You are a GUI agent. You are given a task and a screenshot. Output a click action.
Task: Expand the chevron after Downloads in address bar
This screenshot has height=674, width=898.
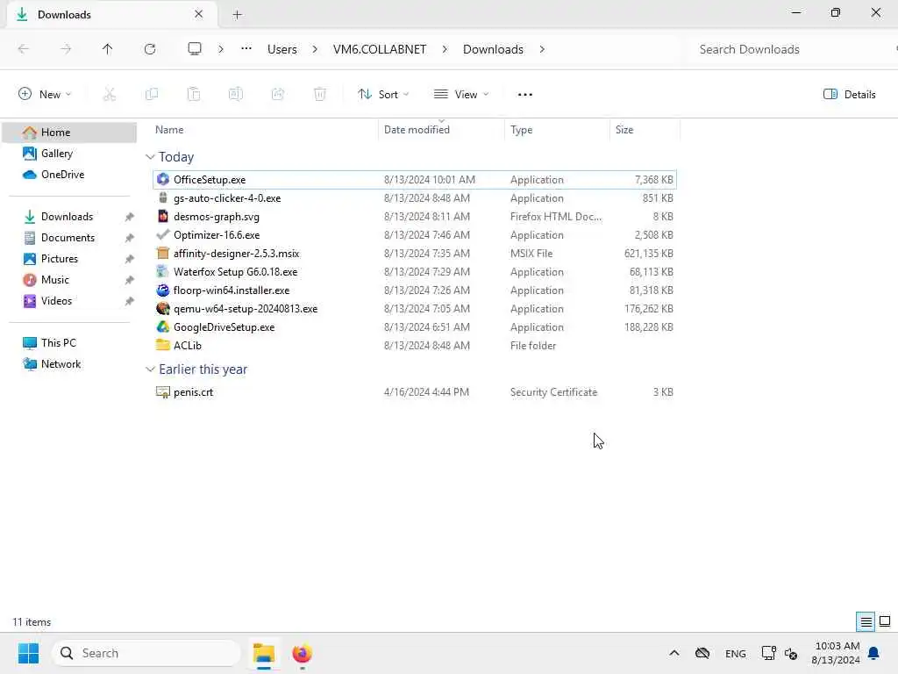pyautogui.click(x=542, y=49)
